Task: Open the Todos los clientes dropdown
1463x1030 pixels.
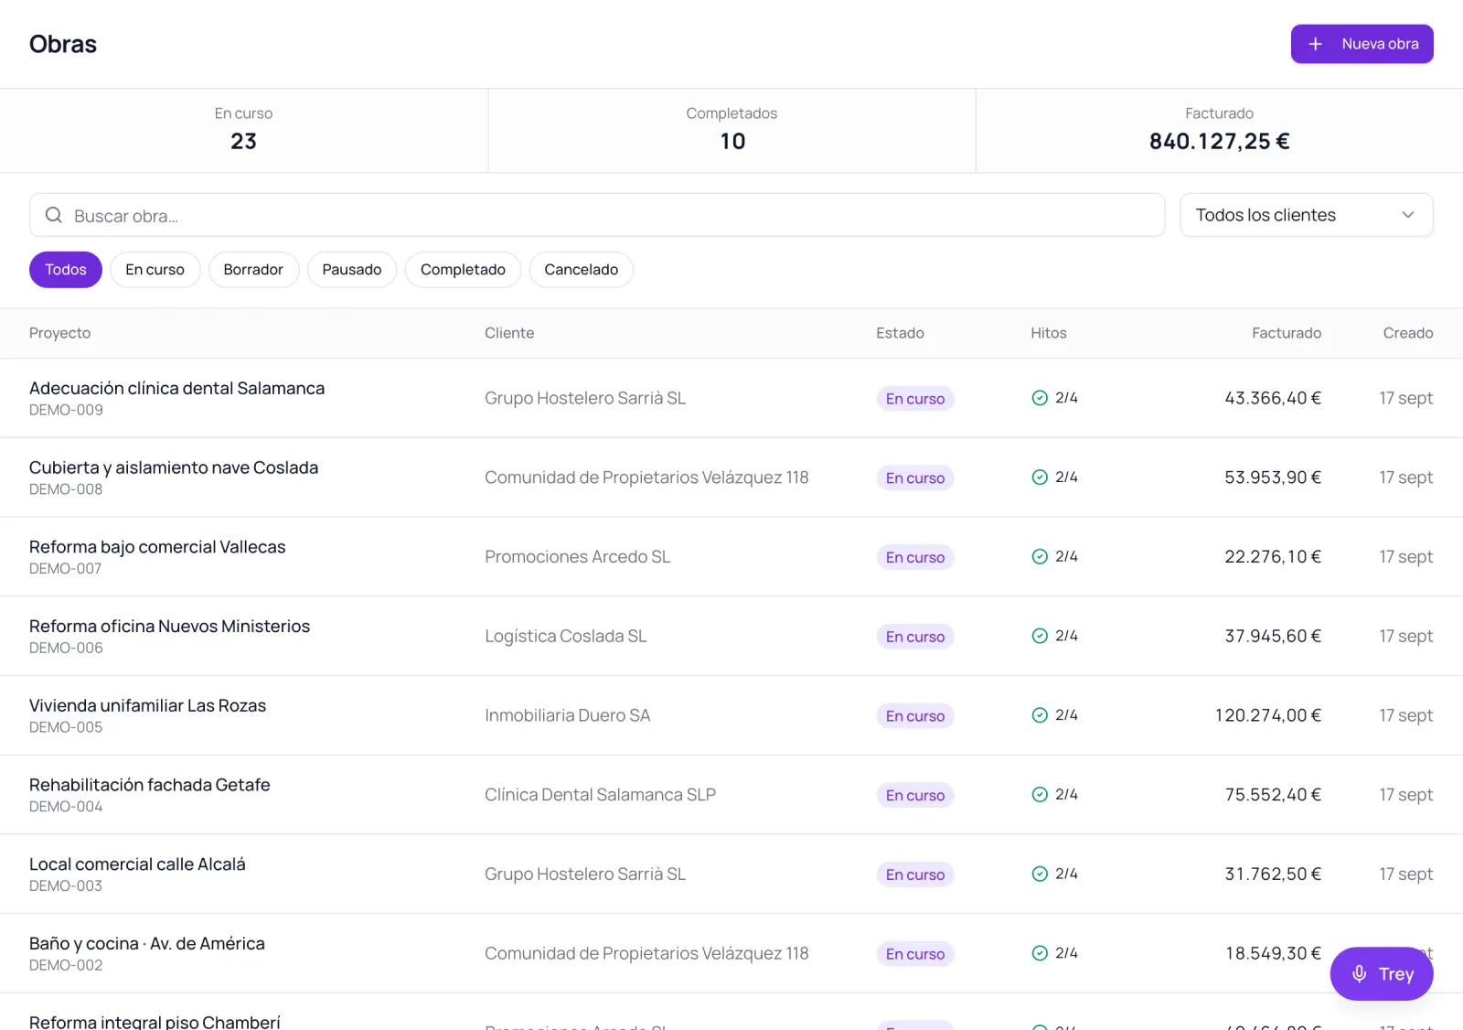Action: [1307, 215]
